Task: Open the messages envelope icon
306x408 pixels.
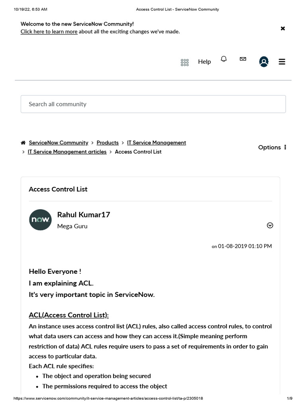Action: tap(243, 59)
